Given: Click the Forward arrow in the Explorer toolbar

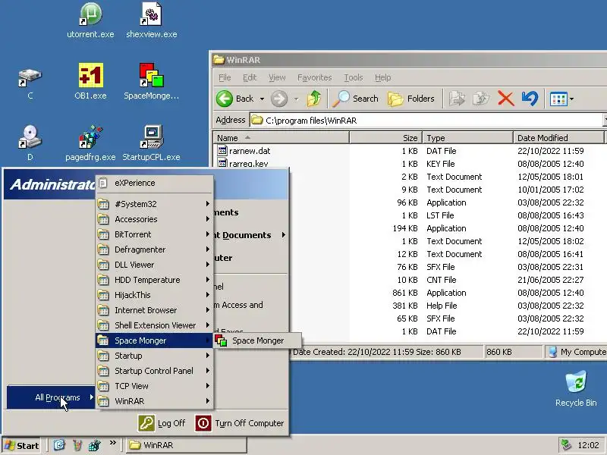Looking at the screenshot, I should coord(279,99).
